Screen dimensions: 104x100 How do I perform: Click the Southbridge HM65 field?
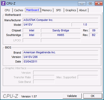[x=61, y=35]
